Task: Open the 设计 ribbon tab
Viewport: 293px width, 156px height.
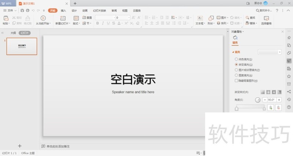Action: (74, 11)
